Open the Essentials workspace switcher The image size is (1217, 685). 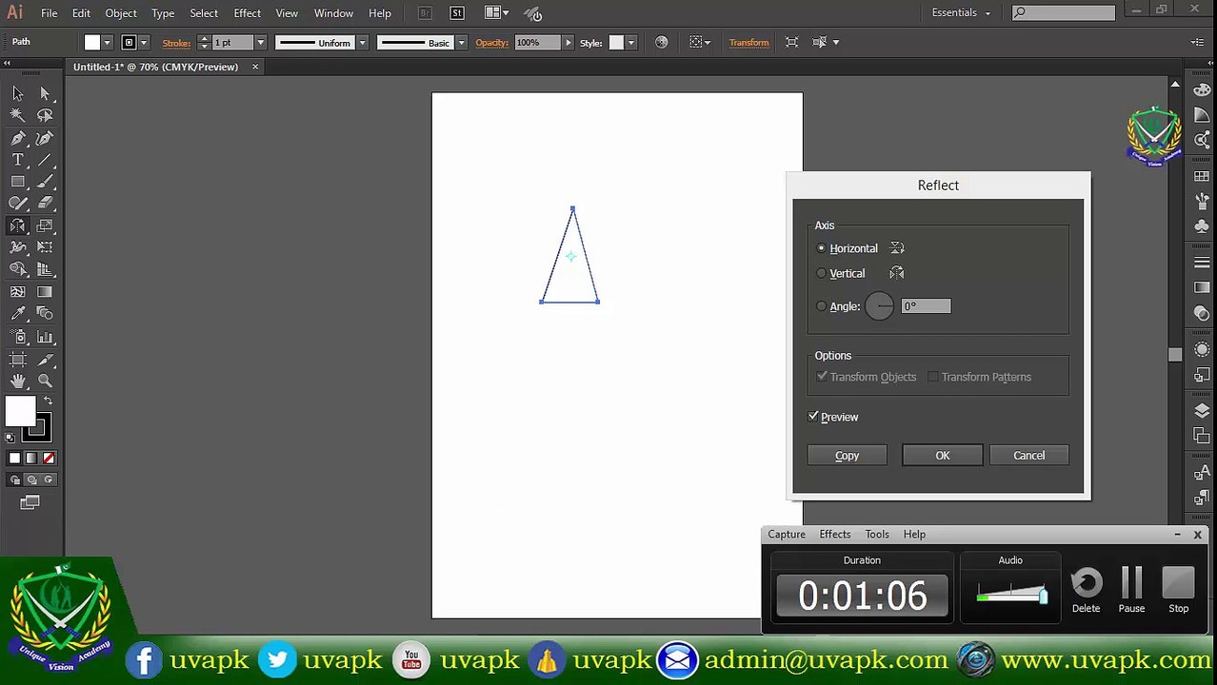pos(961,12)
